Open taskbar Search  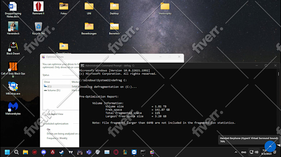click(16, 152)
